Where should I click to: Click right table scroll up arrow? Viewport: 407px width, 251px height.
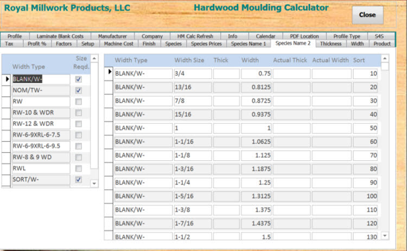pos(385,59)
